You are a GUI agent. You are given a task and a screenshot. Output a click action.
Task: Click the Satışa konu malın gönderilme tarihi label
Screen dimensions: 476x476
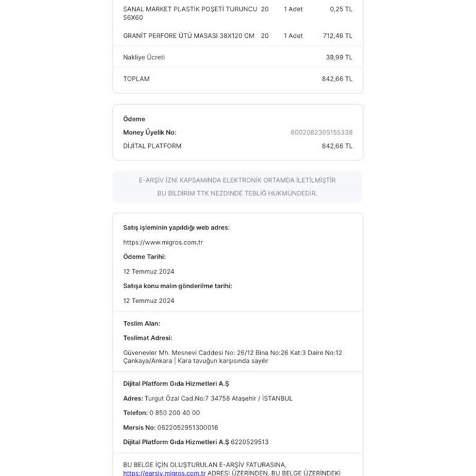[x=178, y=286]
